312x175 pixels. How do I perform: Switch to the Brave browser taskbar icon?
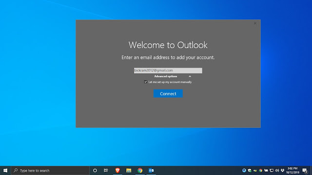click(x=117, y=171)
